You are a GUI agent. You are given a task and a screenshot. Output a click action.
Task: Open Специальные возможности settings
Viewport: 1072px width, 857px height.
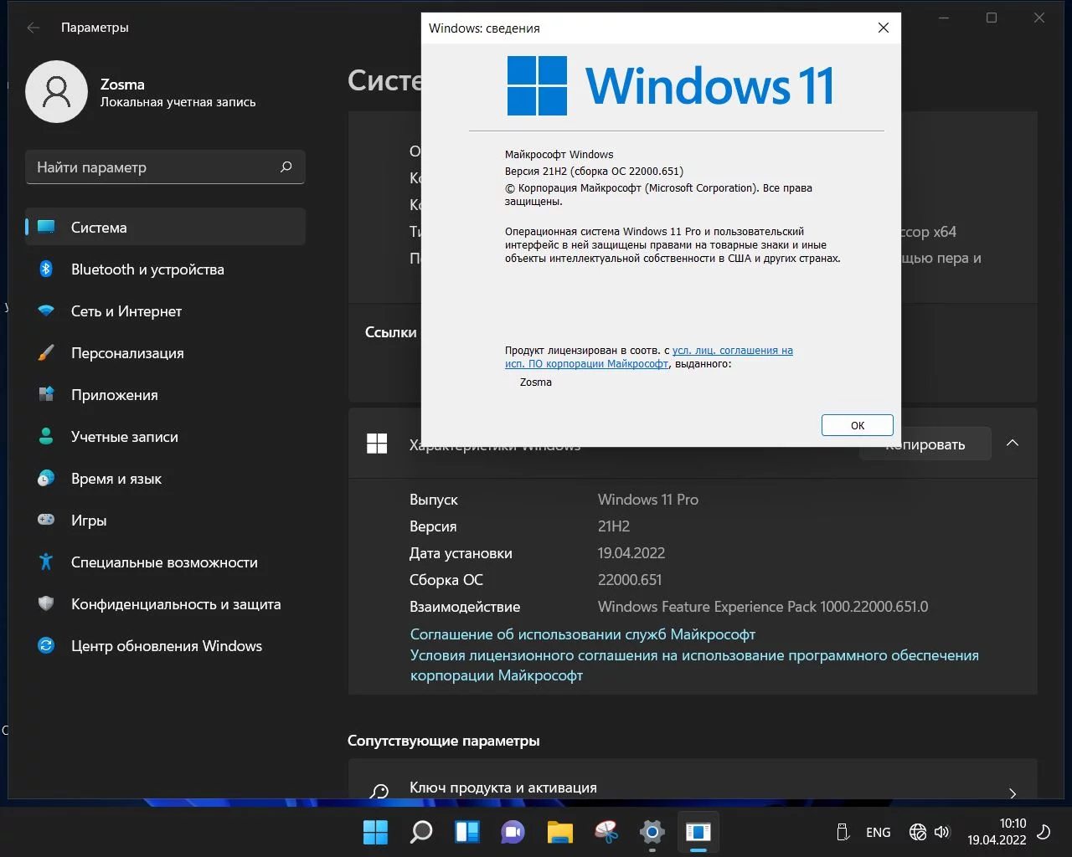(x=165, y=562)
